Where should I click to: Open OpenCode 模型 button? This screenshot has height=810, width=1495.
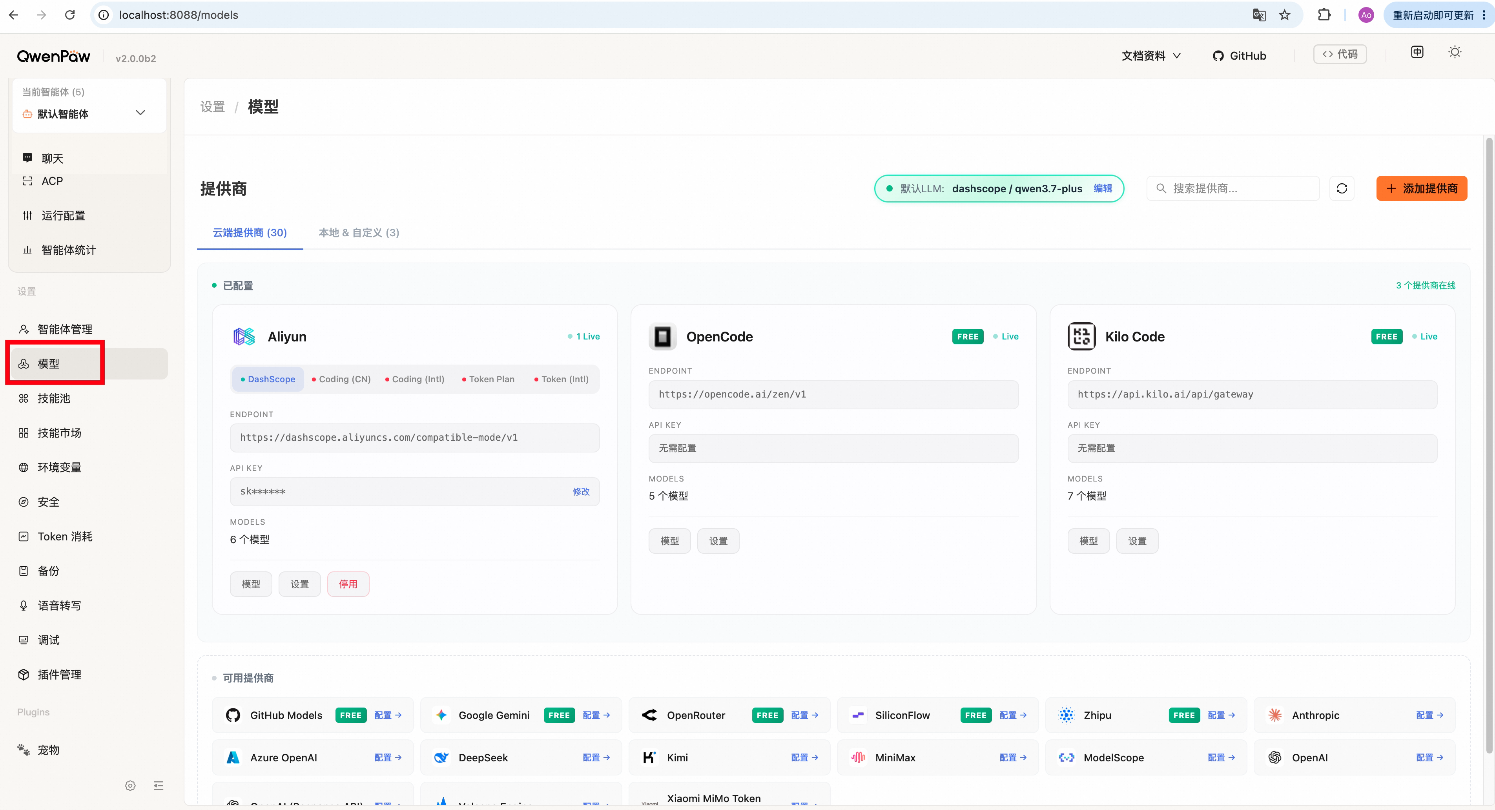670,541
